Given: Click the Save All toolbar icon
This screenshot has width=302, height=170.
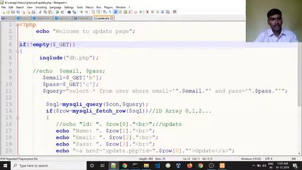Looking at the screenshot, I should 18,12.
